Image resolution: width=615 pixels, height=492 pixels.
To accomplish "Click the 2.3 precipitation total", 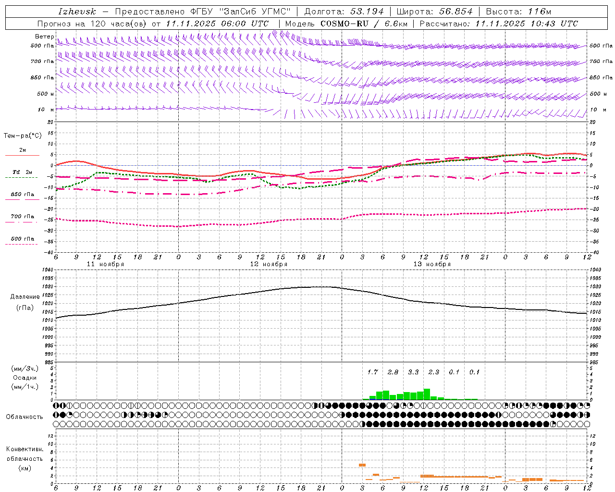I will click(433, 372).
